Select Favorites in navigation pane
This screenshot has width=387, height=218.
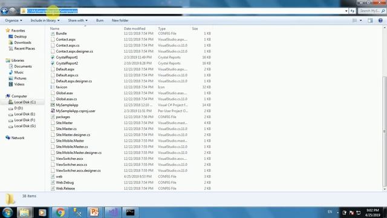tap(18, 31)
